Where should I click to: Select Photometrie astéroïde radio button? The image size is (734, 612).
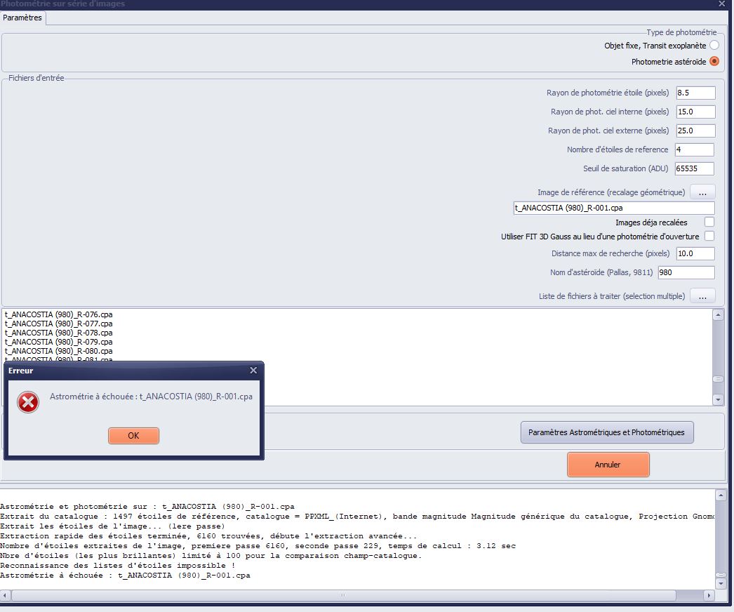coord(714,62)
